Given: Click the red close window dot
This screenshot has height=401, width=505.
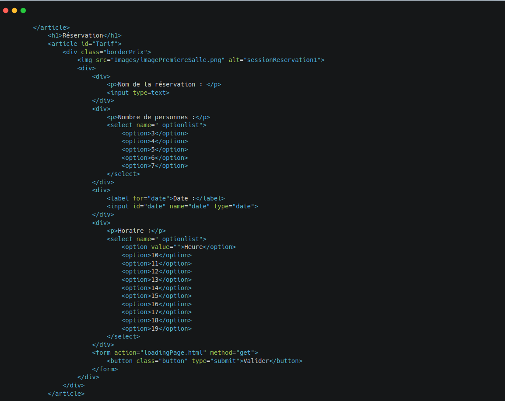Looking at the screenshot, I should pyautogui.click(x=6, y=10).
